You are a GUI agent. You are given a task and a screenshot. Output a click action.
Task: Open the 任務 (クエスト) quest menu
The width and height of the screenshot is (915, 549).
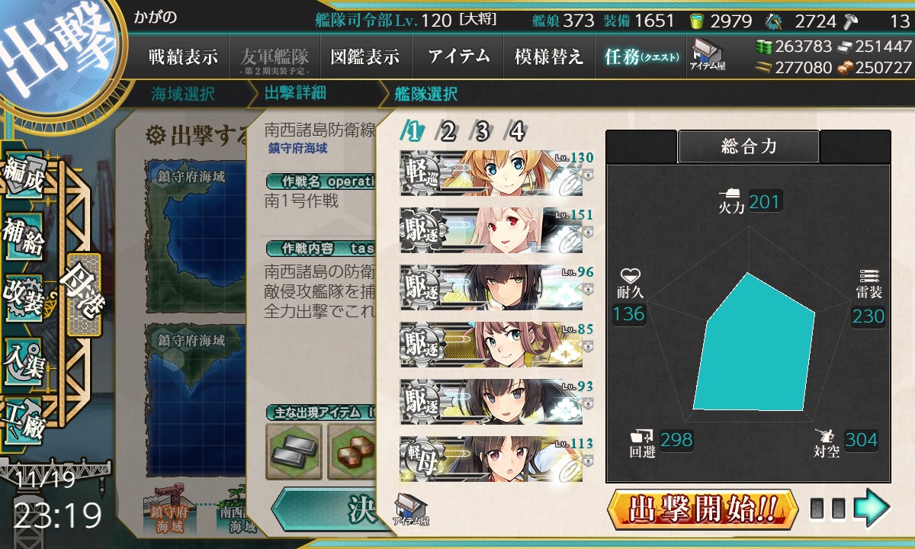[x=640, y=56]
